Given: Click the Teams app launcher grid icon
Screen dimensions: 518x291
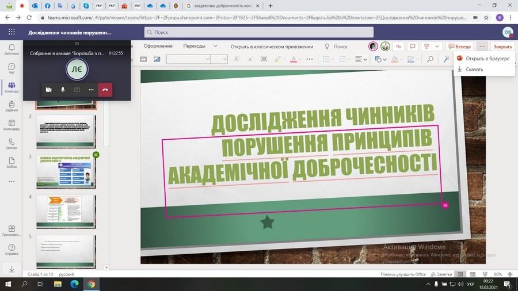Looking at the screenshot, I should pyautogui.click(x=12, y=32).
